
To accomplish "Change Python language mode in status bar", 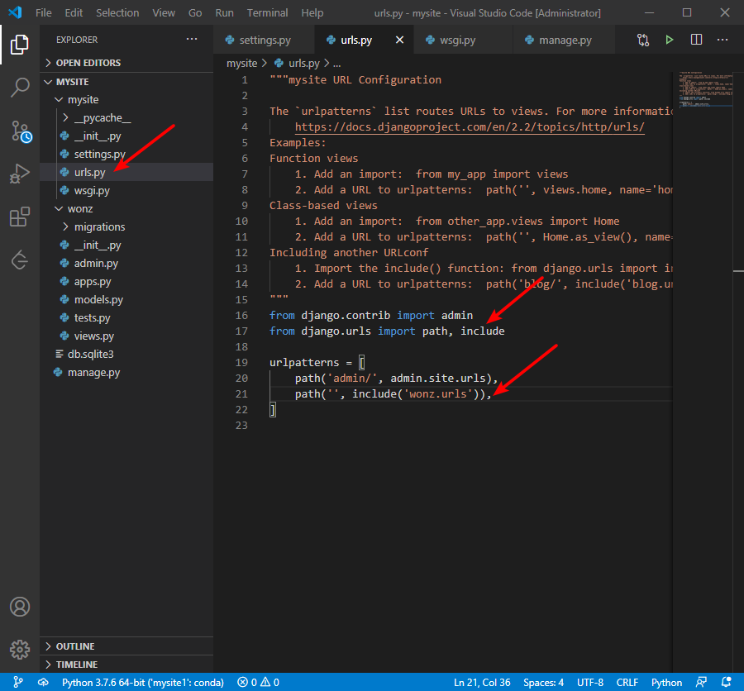I will tap(666, 683).
